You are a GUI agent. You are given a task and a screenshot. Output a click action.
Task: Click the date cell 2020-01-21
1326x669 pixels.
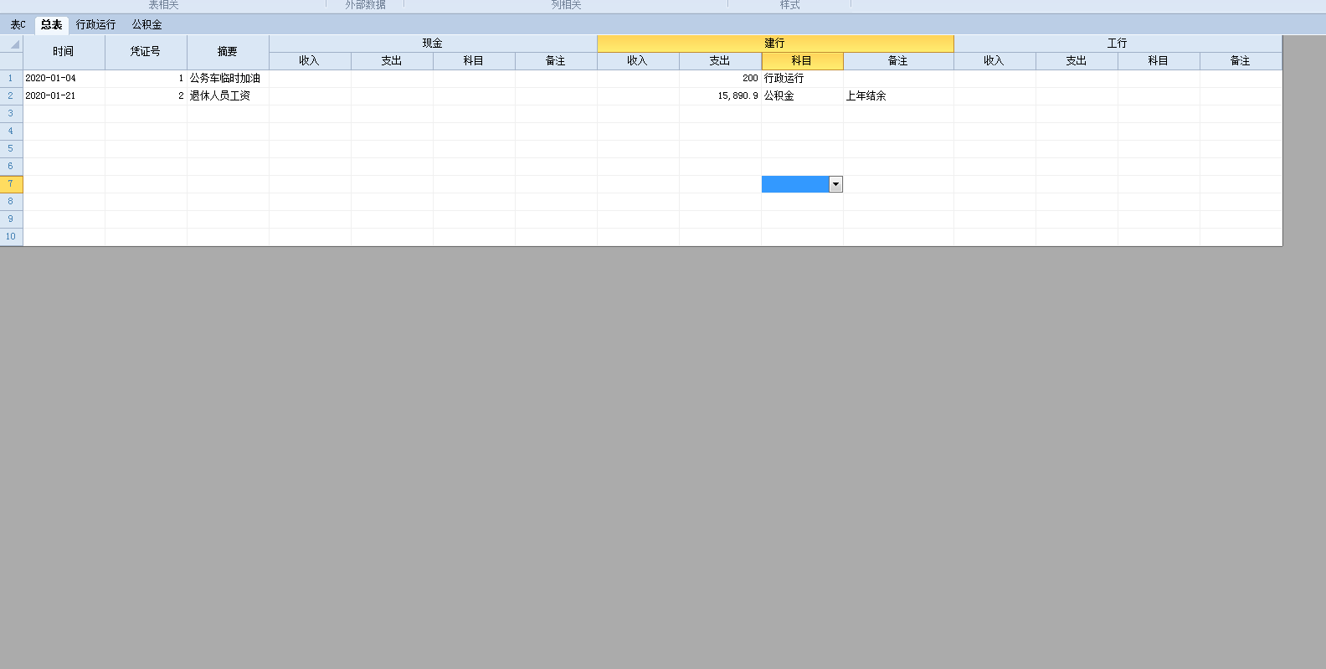pyautogui.click(x=64, y=96)
